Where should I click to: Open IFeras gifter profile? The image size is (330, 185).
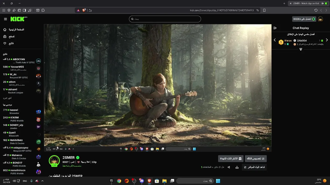(288, 41)
